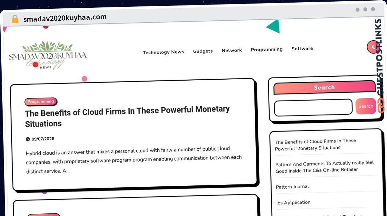387x216 pixels.
Task: Open sidebar link The Benefits of Cloud Firms
Action: pyautogui.click(x=315, y=144)
